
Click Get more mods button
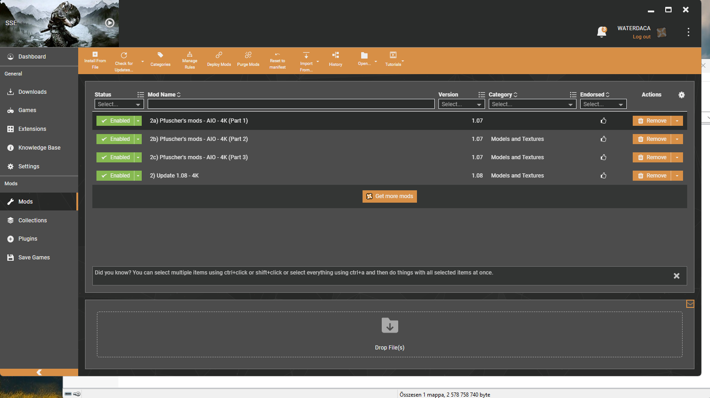click(390, 196)
